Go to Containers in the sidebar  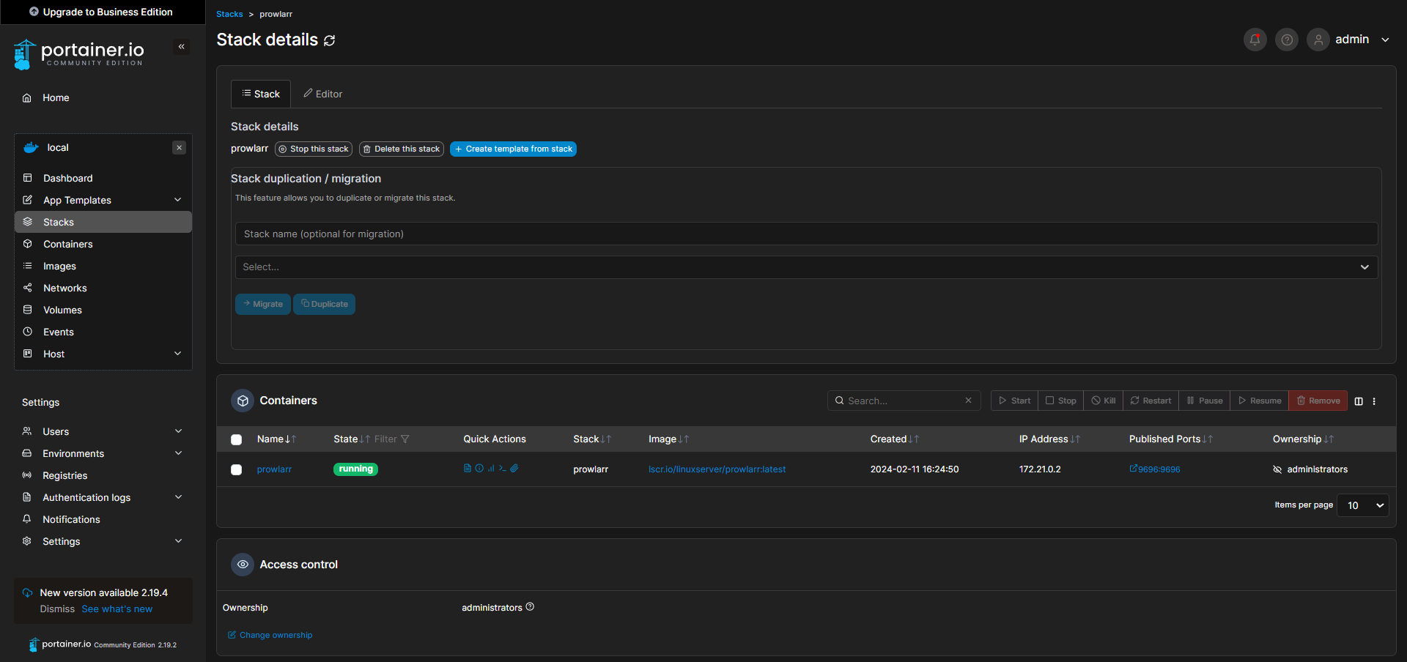(67, 244)
